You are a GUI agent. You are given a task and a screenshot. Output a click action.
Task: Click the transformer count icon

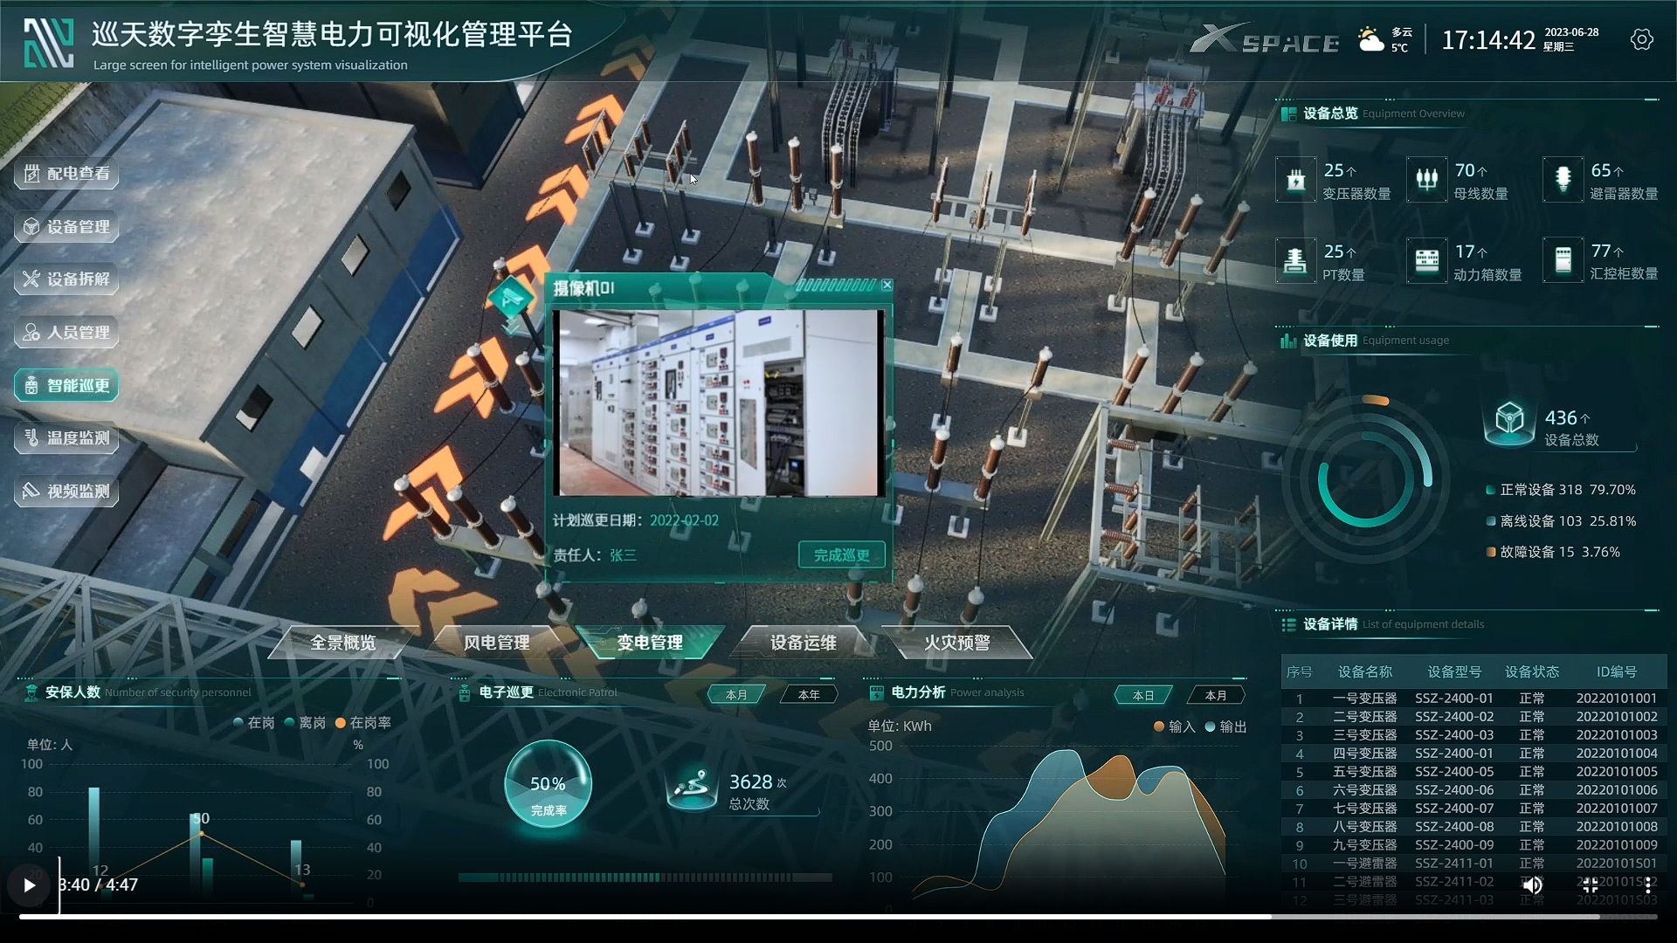click(1295, 180)
